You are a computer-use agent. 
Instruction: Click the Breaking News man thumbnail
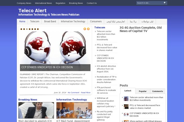pos(36,110)
